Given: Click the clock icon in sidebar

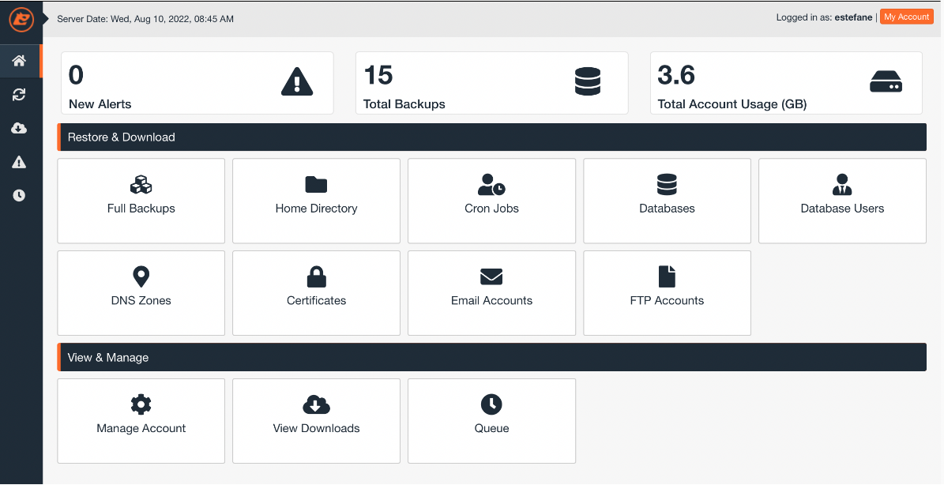Looking at the screenshot, I should coord(20,195).
